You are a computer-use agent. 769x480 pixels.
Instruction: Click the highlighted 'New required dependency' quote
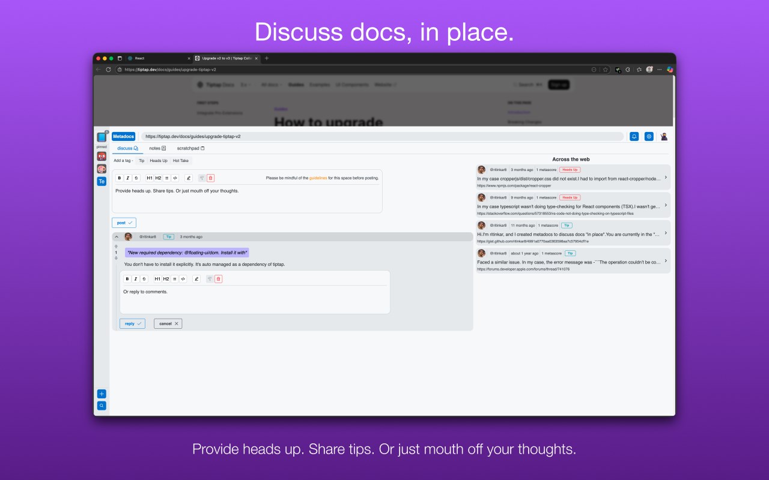187,253
